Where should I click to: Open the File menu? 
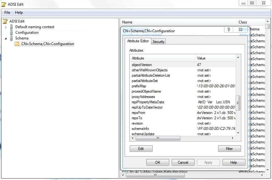[7, 13]
